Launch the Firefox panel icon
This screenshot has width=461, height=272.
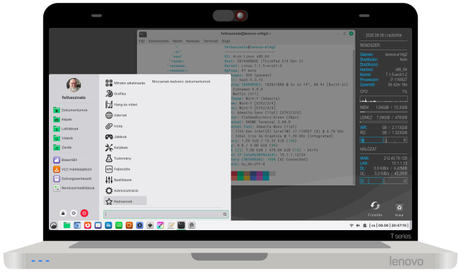[x=87, y=225]
